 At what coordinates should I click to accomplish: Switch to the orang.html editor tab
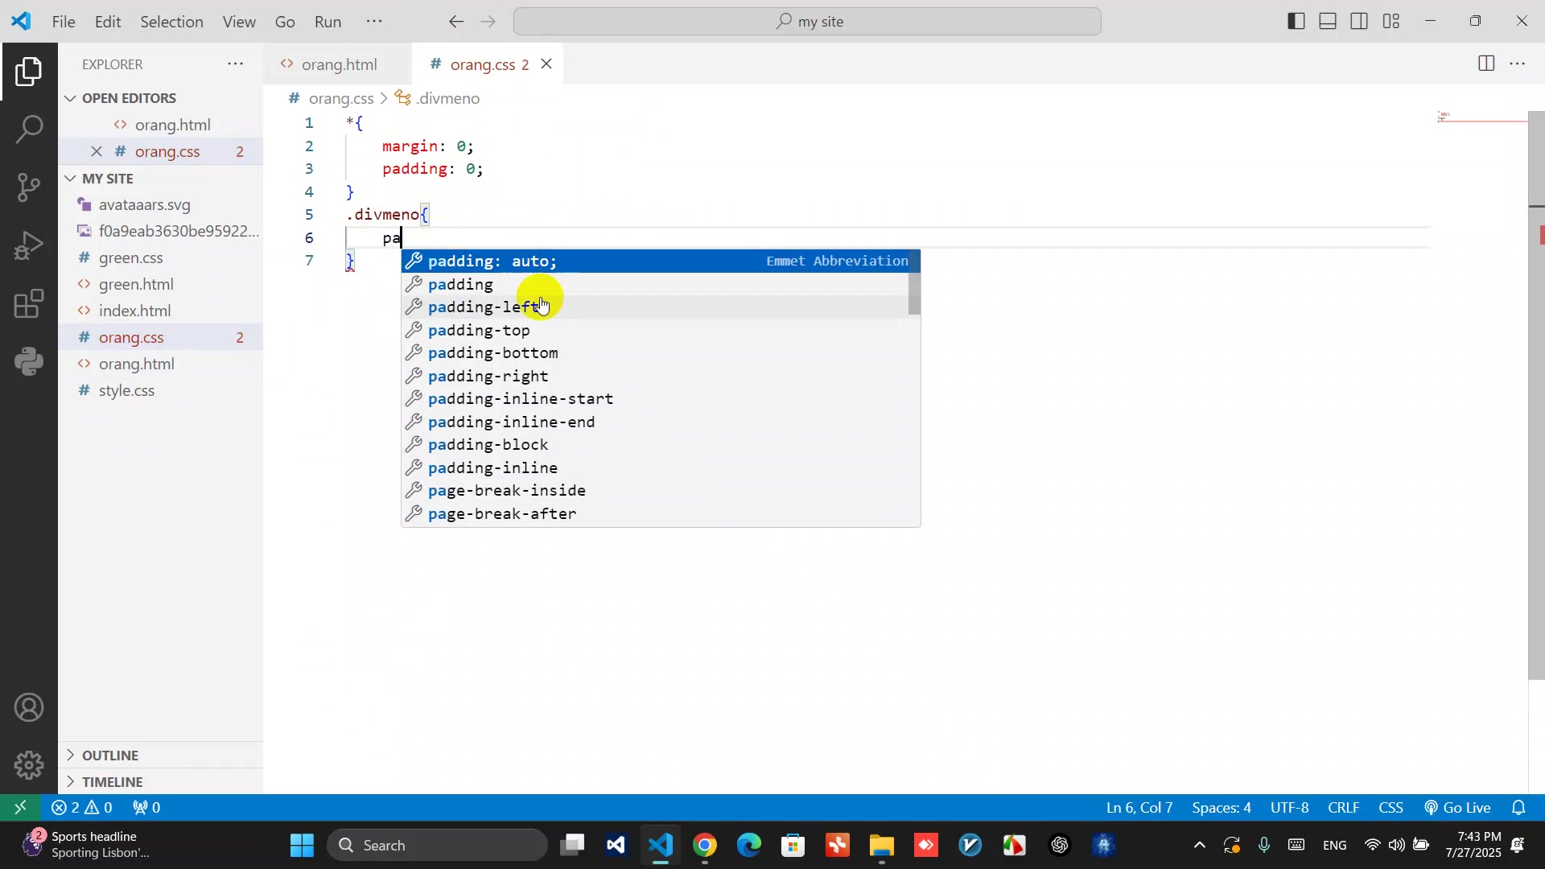338,64
